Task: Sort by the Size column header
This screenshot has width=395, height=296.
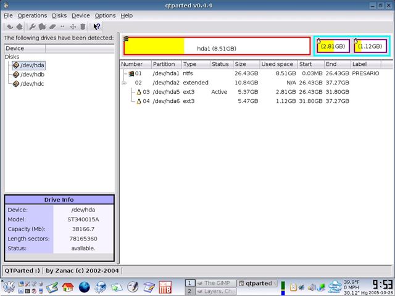Action: pos(246,64)
